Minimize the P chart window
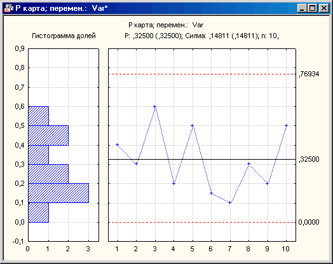The image size is (333, 264). click(302, 8)
